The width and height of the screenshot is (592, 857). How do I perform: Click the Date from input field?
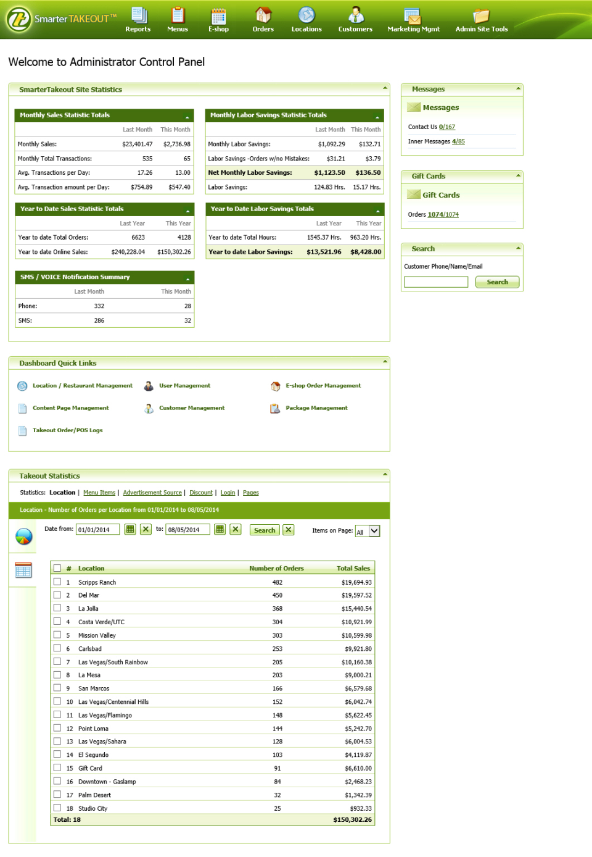[97, 530]
